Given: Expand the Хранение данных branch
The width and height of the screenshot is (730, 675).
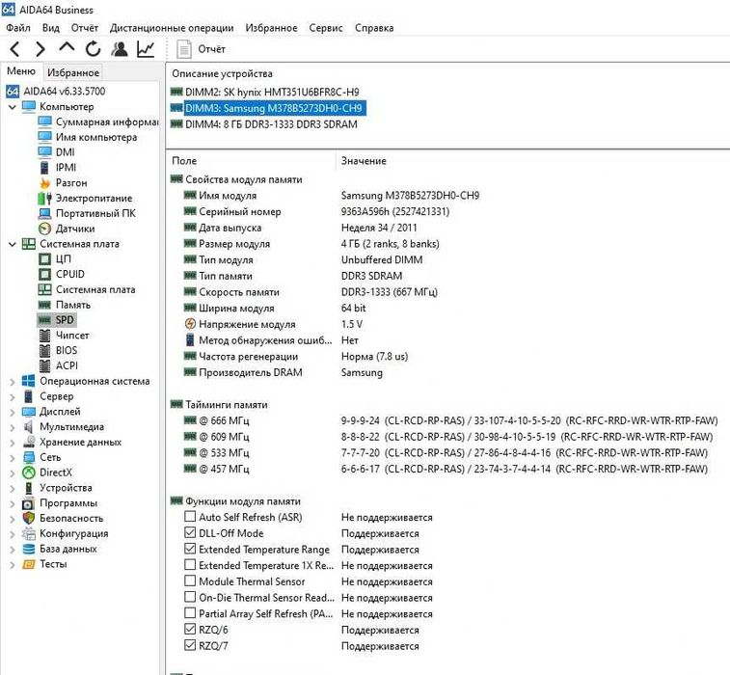Looking at the screenshot, I should coord(13,443).
